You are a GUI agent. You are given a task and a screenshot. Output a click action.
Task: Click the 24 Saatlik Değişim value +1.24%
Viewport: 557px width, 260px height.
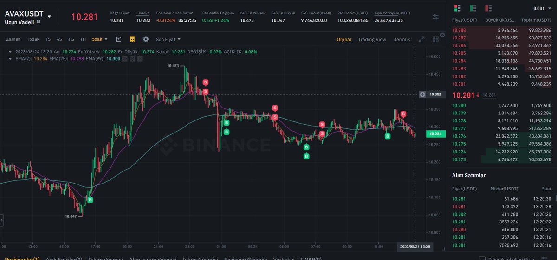(221, 20)
